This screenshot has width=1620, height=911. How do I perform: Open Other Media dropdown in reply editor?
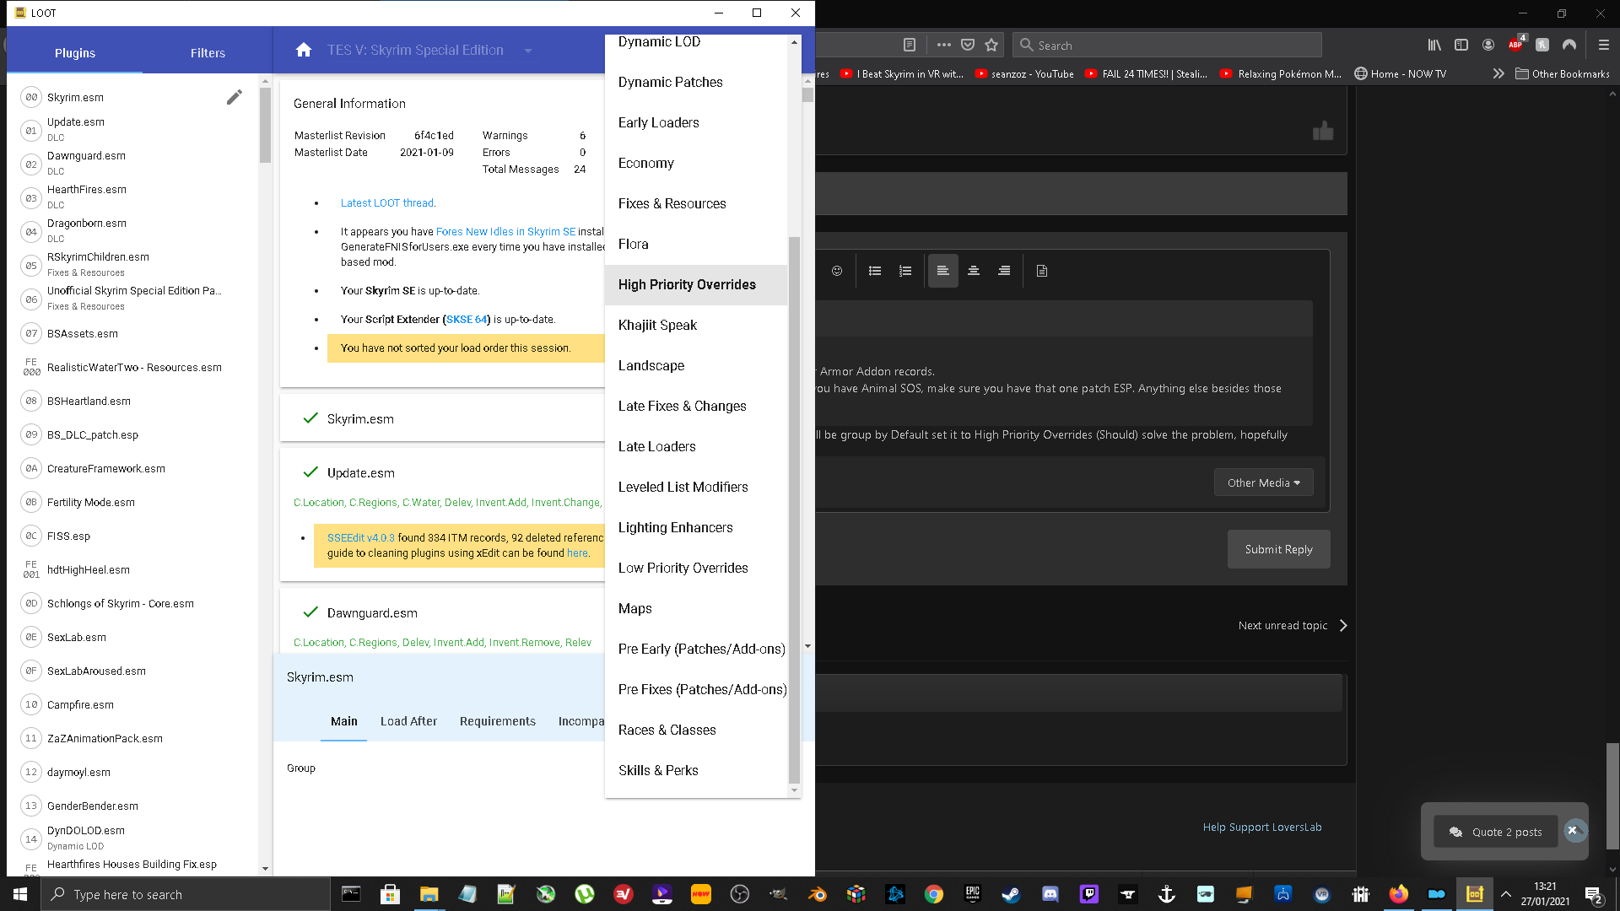pos(1263,482)
